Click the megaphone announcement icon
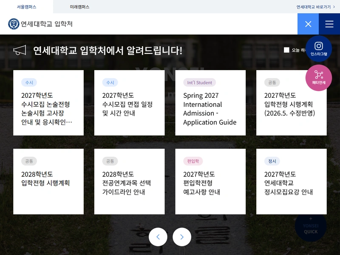This screenshot has height=255, width=340. 20,50
